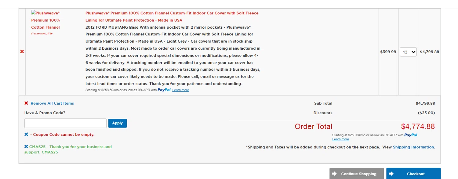458x179 pixels.
Task: Click Learn more below the Order Total
Action: 340,139
